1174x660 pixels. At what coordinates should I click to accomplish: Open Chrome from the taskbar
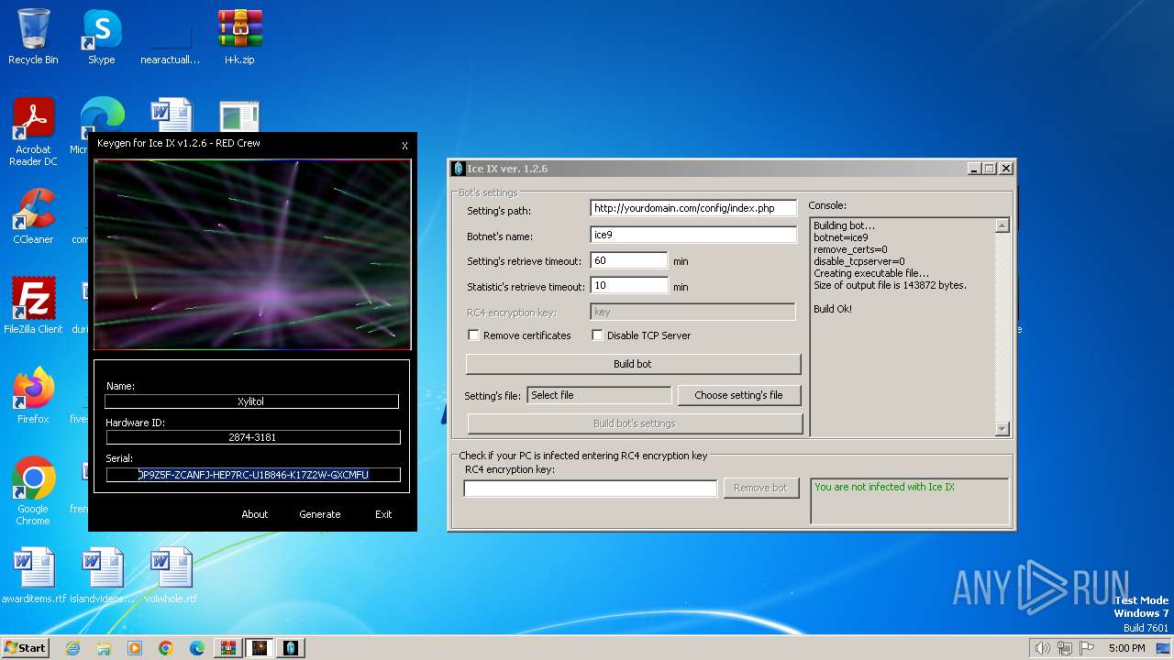pos(166,648)
